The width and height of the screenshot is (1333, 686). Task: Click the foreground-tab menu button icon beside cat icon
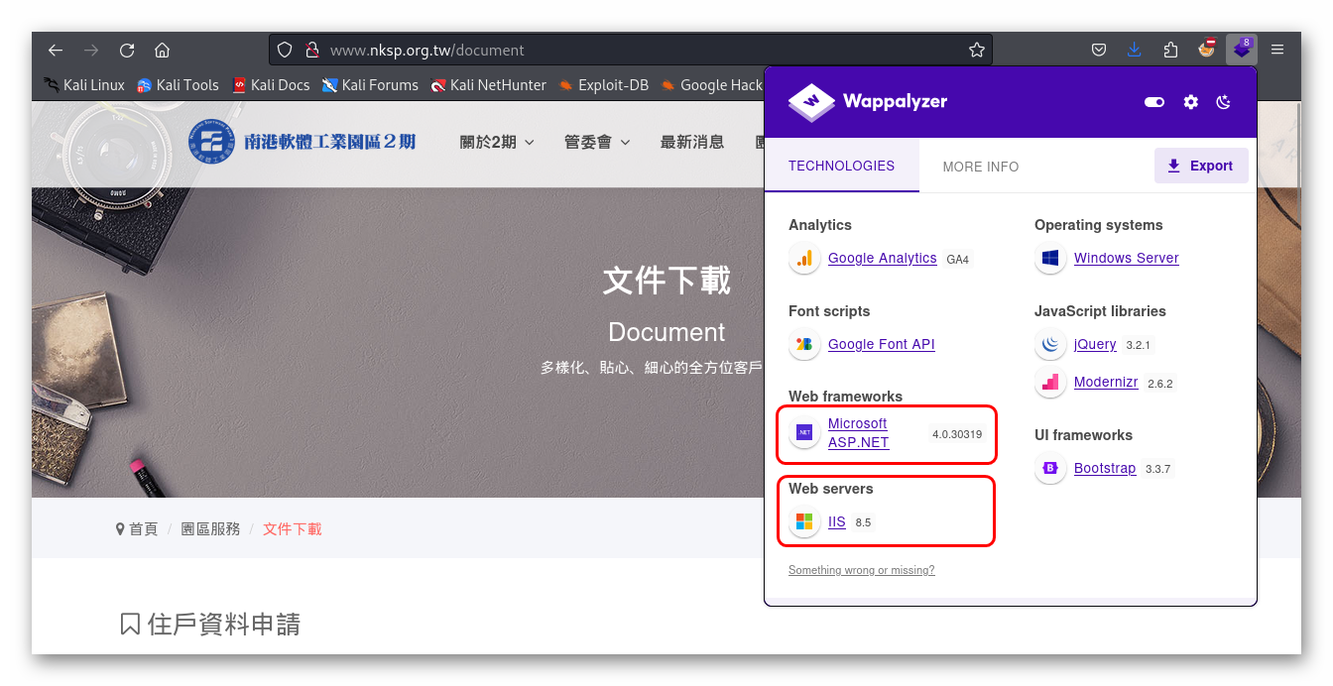tap(1207, 48)
